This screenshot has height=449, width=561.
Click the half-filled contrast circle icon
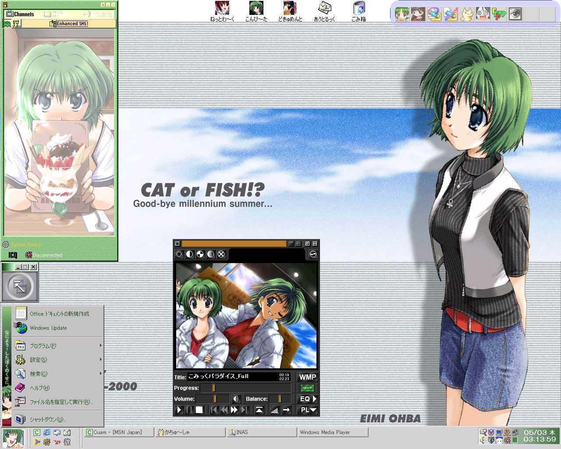(x=190, y=254)
